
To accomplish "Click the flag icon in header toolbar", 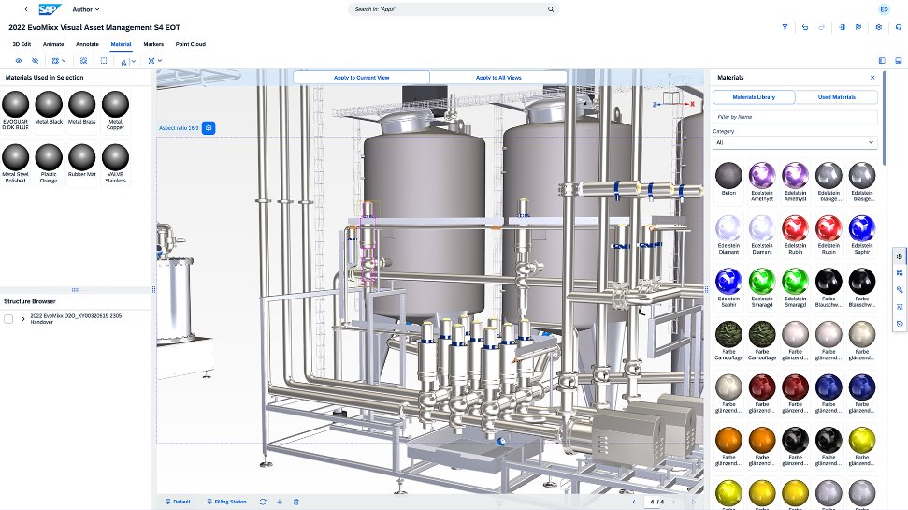I will coord(858,27).
